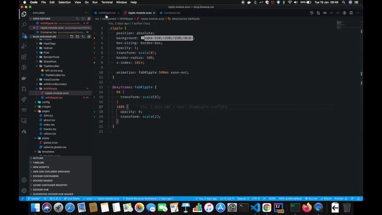Expand the RenderPosts folder
382x215 pixels.
(51, 57)
